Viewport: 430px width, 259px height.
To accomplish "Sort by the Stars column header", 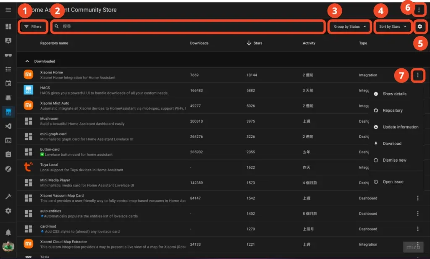I will coord(257,43).
